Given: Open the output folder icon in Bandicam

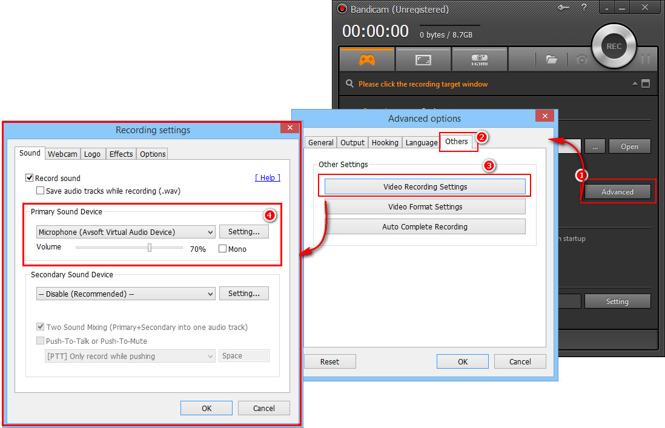Looking at the screenshot, I should coord(551,59).
